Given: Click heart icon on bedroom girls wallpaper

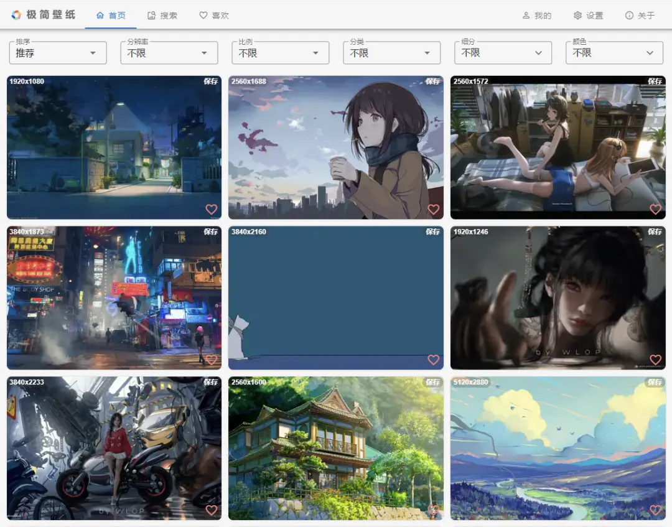Looking at the screenshot, I should click(x=655, y=210).
